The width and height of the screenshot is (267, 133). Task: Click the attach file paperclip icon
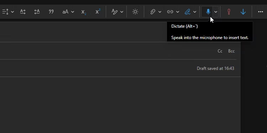click(153, 12)
